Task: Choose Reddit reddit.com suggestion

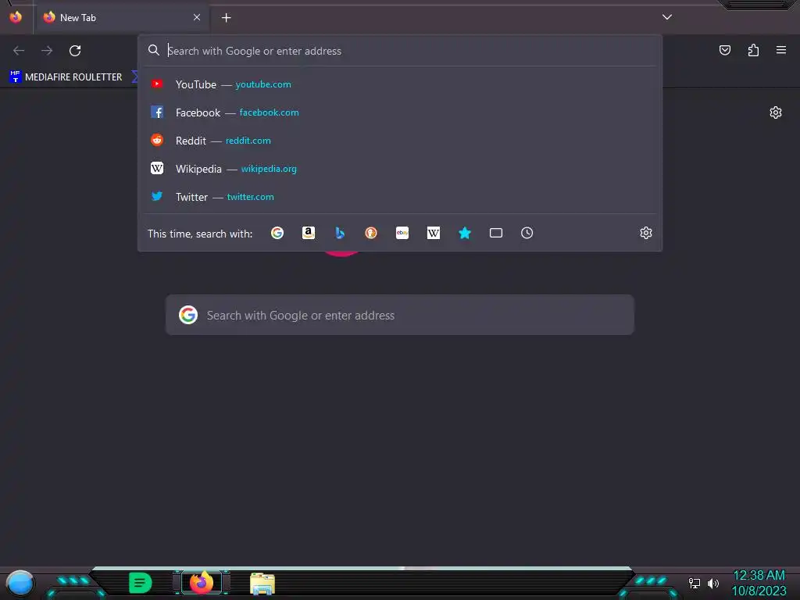Action: (400, 141)
